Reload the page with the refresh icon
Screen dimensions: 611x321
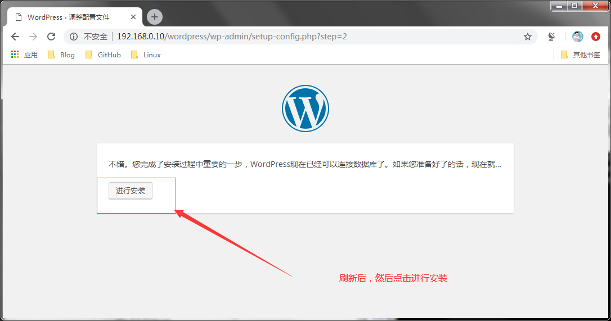(51, 37)
